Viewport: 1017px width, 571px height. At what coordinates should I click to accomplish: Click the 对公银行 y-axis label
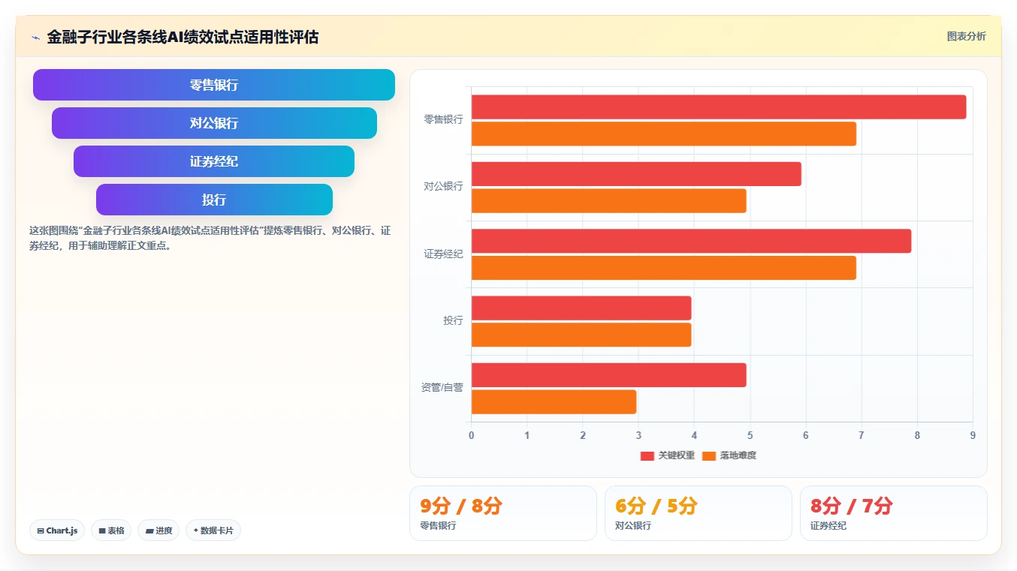point(443,187)
